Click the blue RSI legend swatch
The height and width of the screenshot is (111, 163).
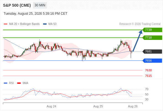click(x=6, y=83)
